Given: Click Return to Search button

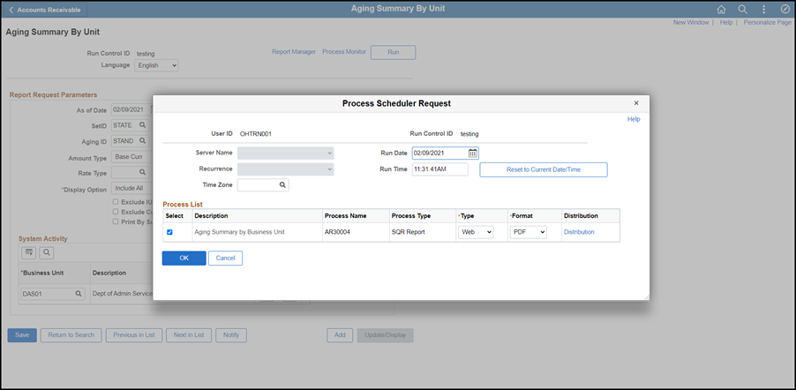Looking at the screenshot, I should 71,335.
